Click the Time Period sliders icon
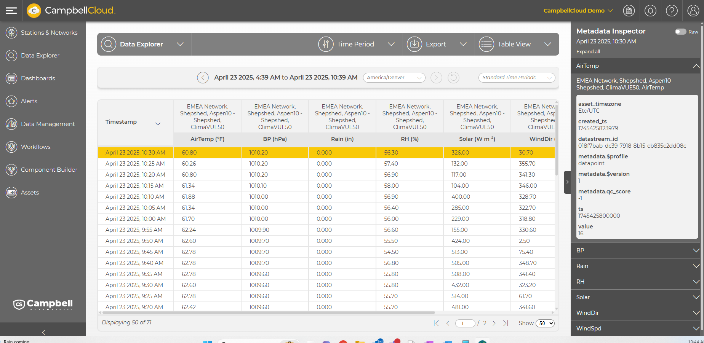 tap(326, 44)
